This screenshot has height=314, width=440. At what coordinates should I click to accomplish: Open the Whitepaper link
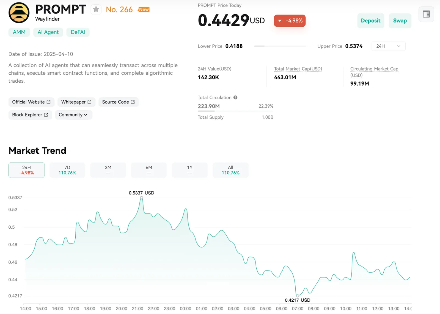point(76,102)
